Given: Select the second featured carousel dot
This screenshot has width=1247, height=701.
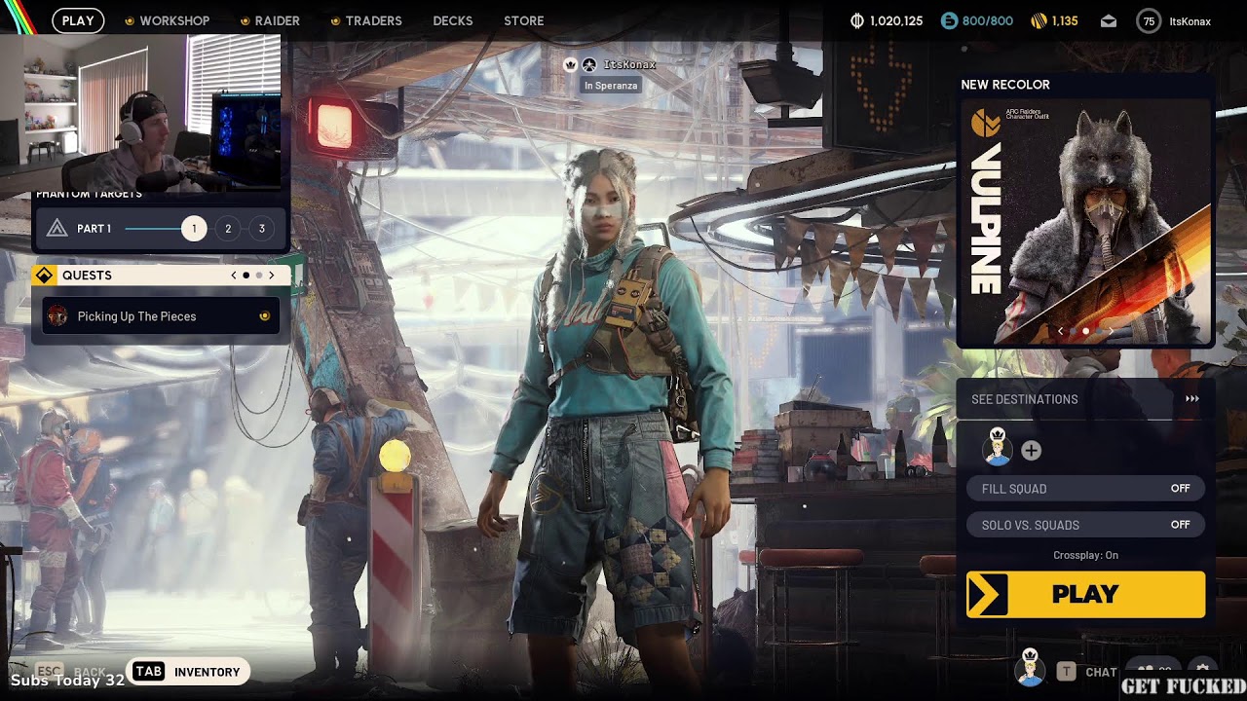Looking at the screenshot, I should pyautogui.click(x=1085, y=331).
